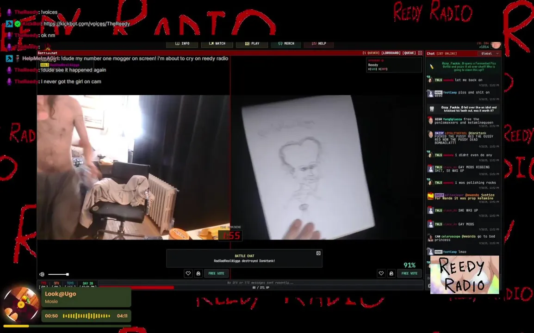
Task: Toggle the TTS setting
Action: tap(43, 284)
